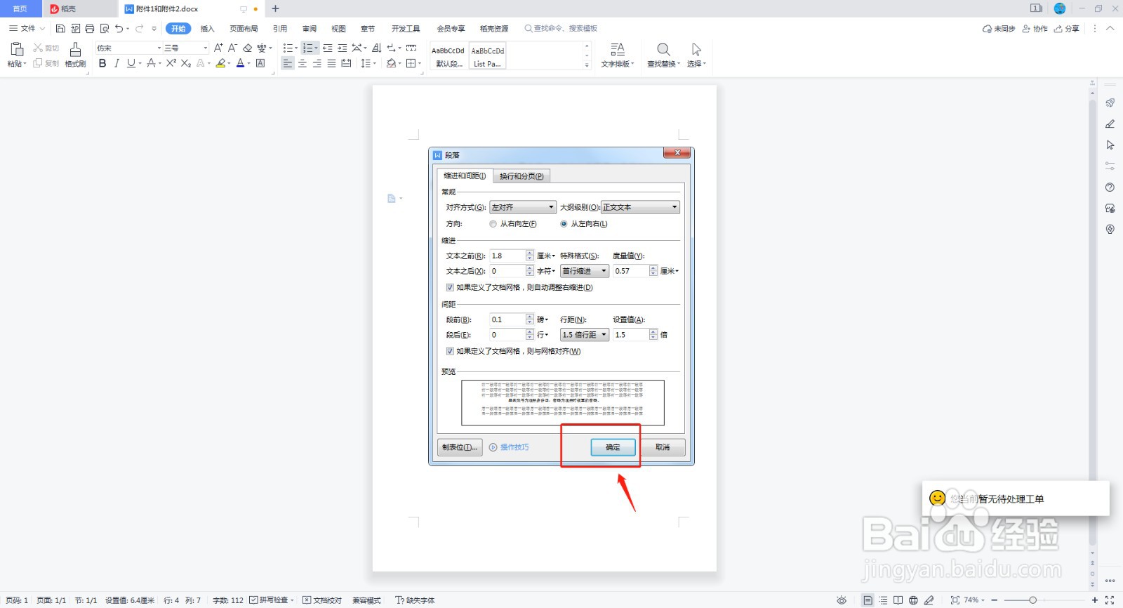Open the unit dropdown after indent-before field

point(546,256)
